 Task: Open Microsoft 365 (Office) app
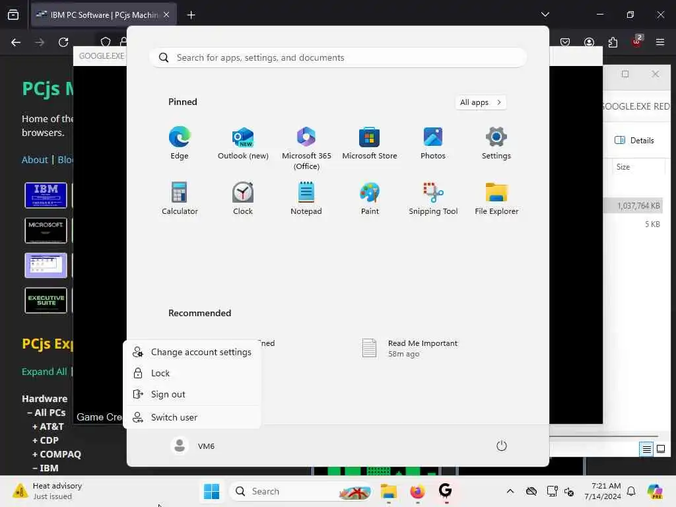[x=306, y=149]
